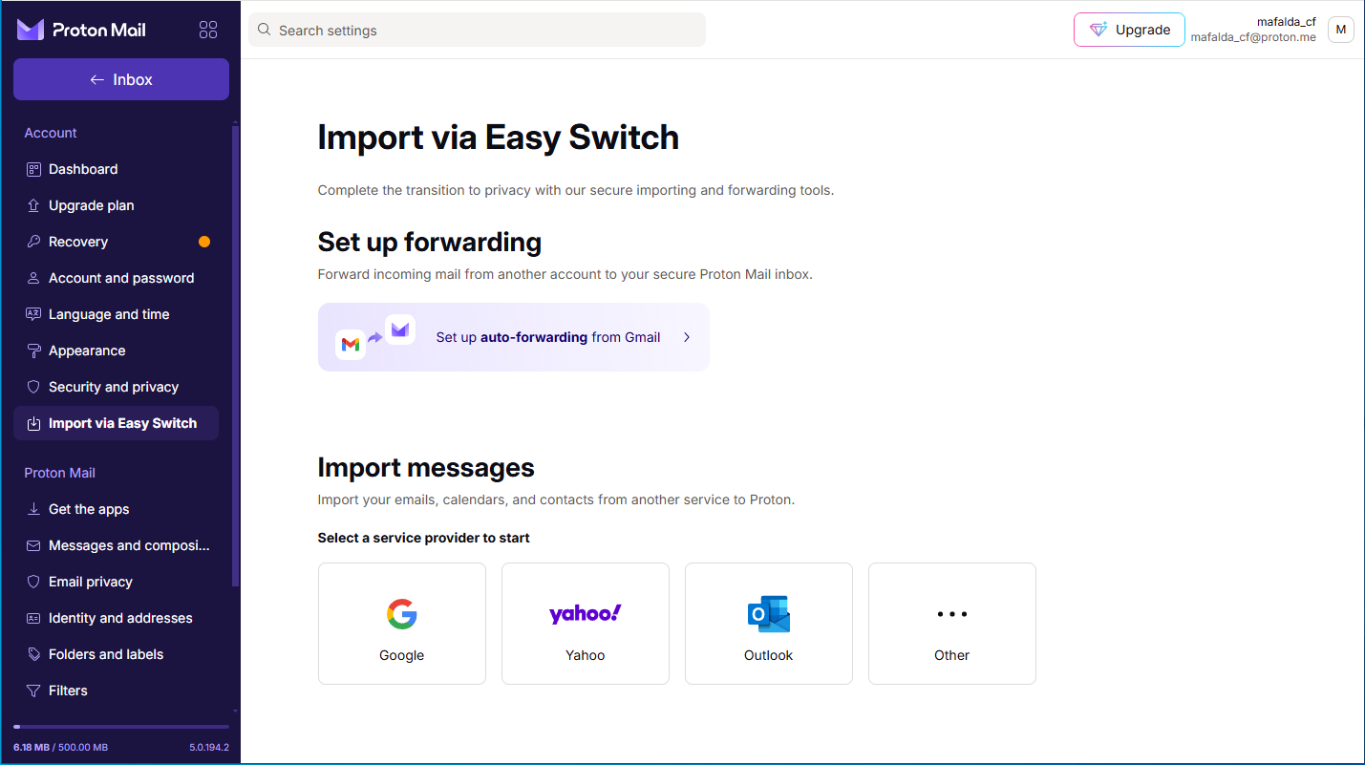Click the search magnifier icon
This screenshot has height=765, width=1365.
click(265, 30)
